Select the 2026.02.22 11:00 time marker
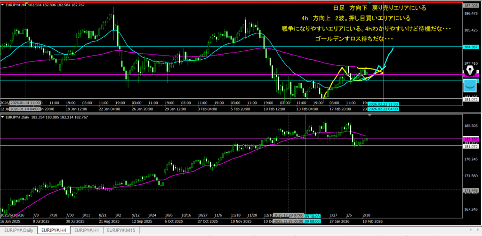This screenshot has width=482, height=236. click(x=383, y=104)
